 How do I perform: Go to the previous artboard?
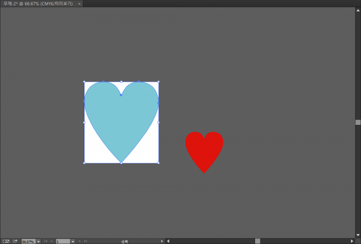[52, 241]
